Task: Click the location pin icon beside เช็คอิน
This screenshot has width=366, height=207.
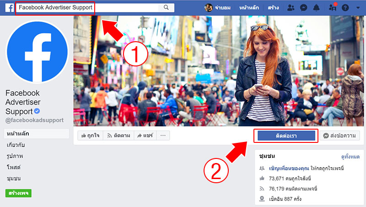Action: (x=262, y=199)
